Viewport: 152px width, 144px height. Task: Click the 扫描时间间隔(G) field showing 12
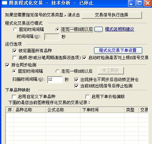click(55, 80)
